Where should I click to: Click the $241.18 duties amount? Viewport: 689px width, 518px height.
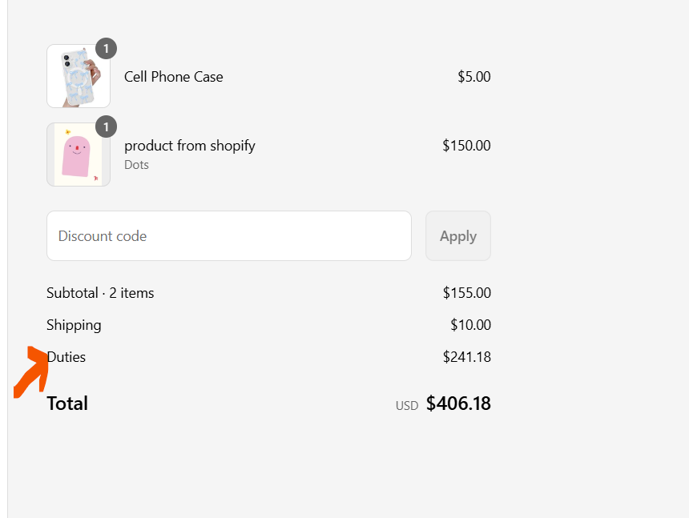point(466,357)
